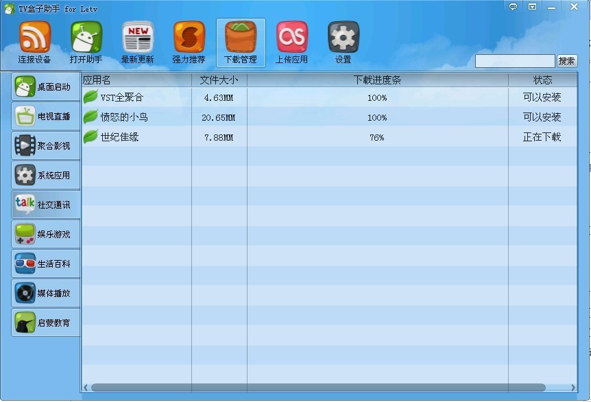
Task: Click the 下载进度条 column header
Action: (377, 80)
